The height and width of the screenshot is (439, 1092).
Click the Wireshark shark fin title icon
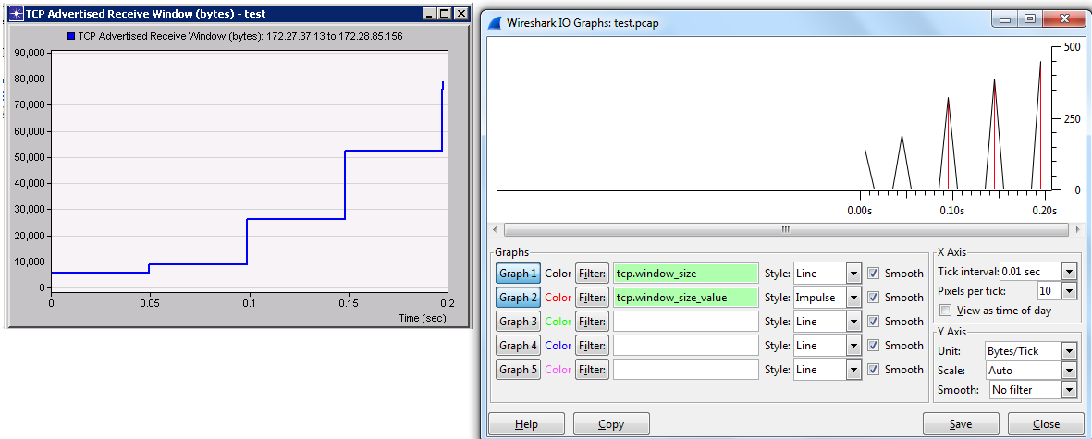497,23
